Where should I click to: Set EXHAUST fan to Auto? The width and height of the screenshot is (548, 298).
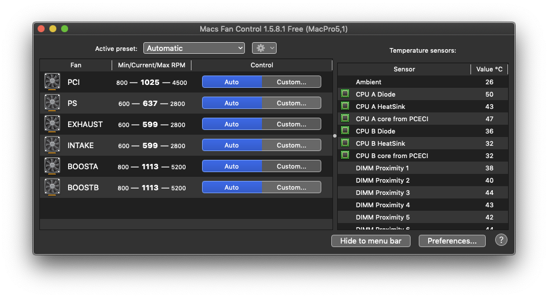(232, 124)
